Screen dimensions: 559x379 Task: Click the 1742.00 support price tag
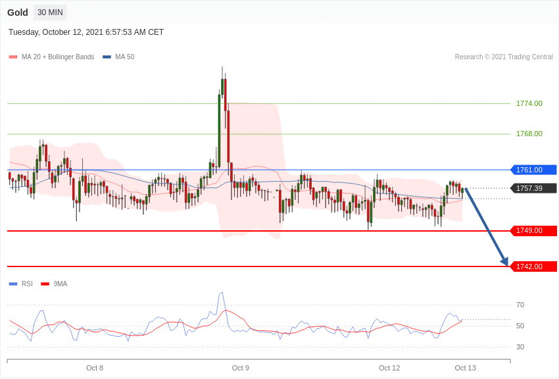534,266
